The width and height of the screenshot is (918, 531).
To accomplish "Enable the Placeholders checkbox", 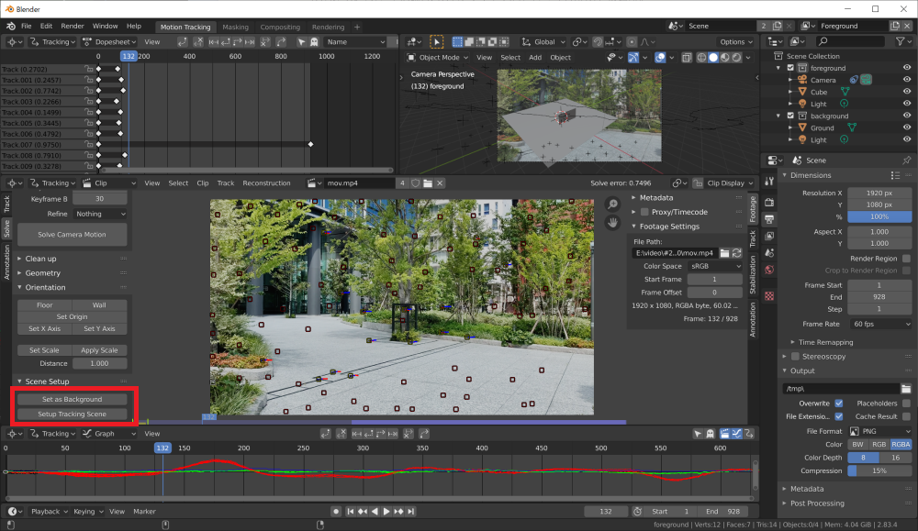I will (x=907, y=403).
